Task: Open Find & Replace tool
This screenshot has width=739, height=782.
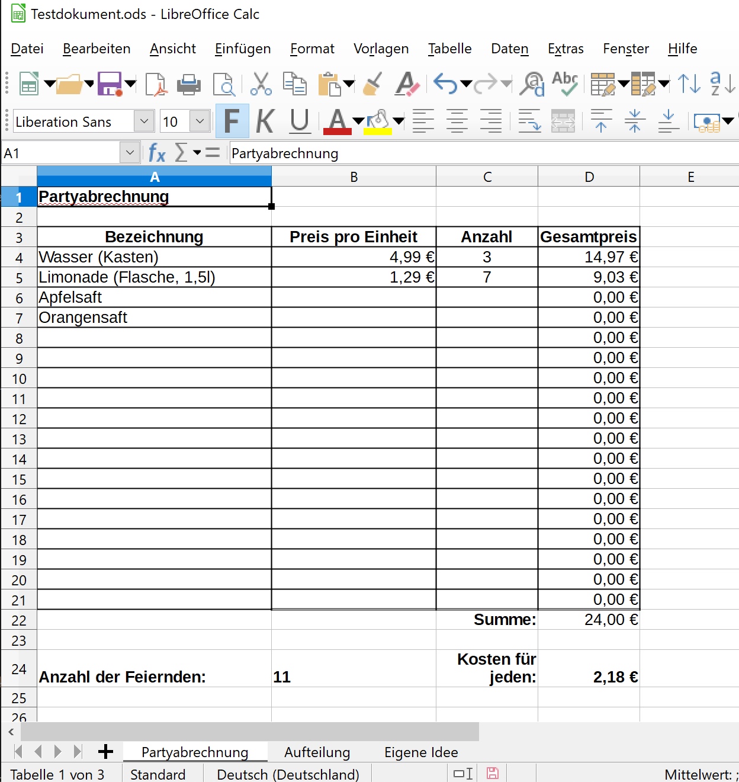Action: pos(532,84)
